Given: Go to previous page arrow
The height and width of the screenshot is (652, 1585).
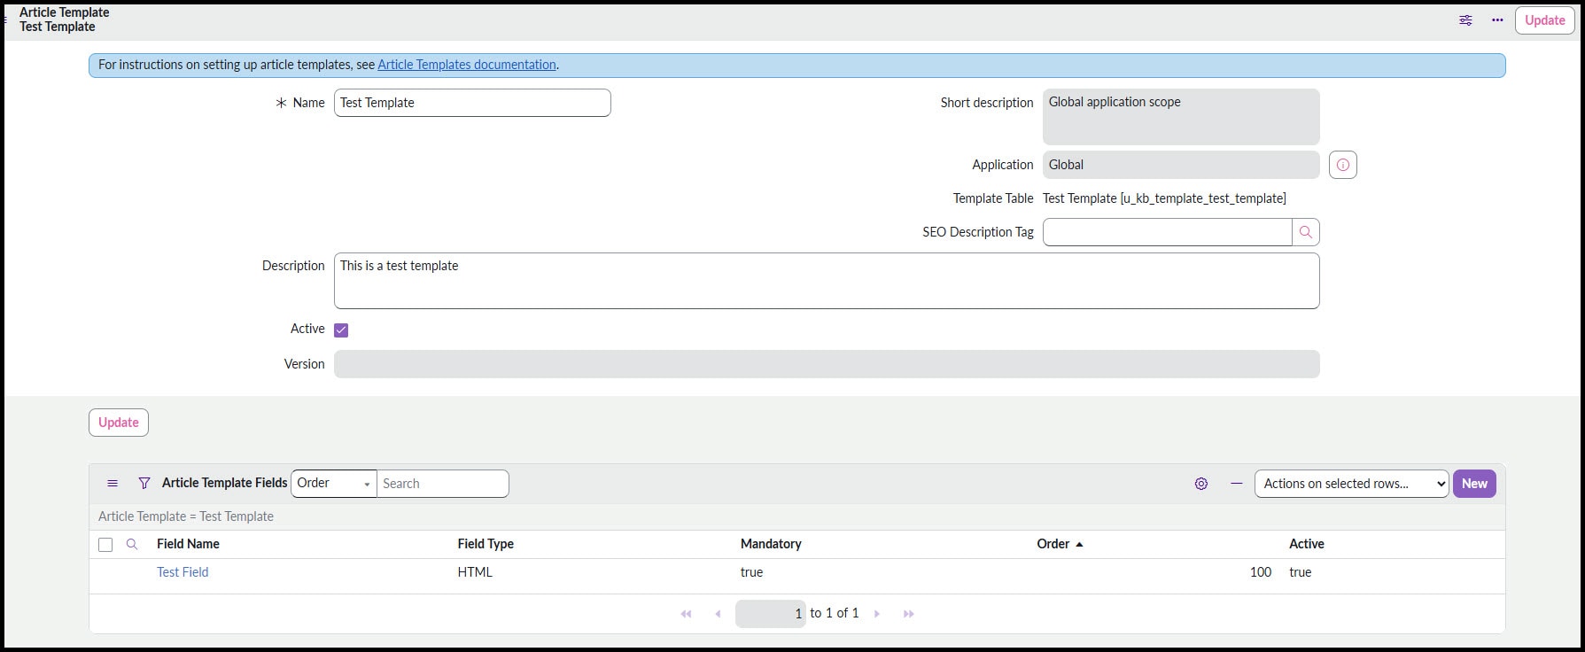Looking at the screenshot, I should pos(718,614).
